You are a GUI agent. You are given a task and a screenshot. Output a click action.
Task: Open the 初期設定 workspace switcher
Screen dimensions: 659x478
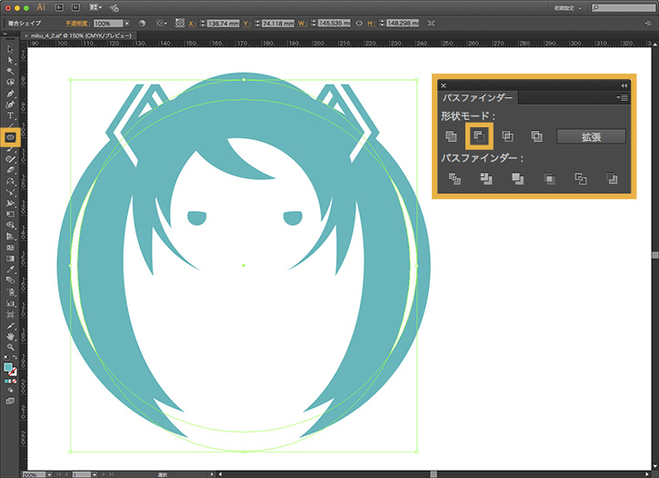pos(567,8)
